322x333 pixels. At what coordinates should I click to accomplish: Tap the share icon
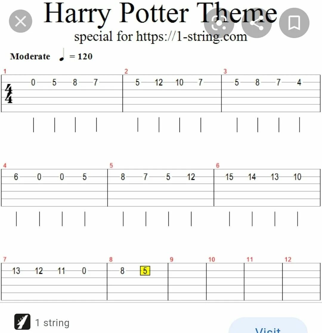tap(257, 23)
